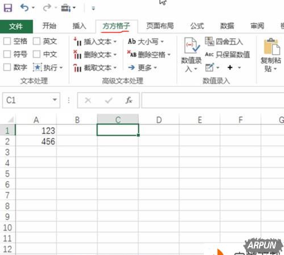Select row 5 header
284x255 pixels.
pyautogui.click(x=7, y=173)
